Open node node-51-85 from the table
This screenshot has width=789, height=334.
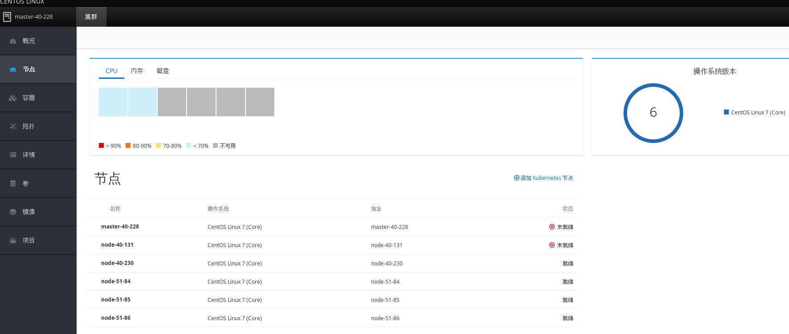[x=116, y=300]
